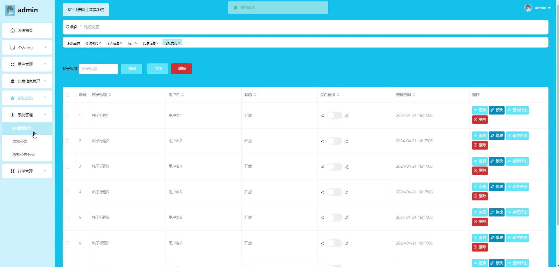This screenshot has width=559, height=267.
Task: Toggle the 置顶 switch for 帖子标题6
Action: coord(334,217)
